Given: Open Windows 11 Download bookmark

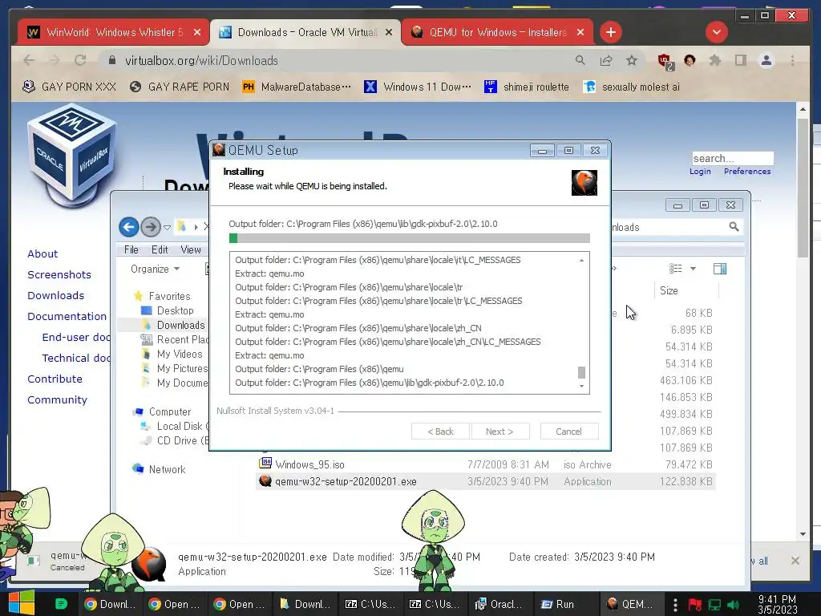Looking at the screenshot, I should (x=418, y=87).
